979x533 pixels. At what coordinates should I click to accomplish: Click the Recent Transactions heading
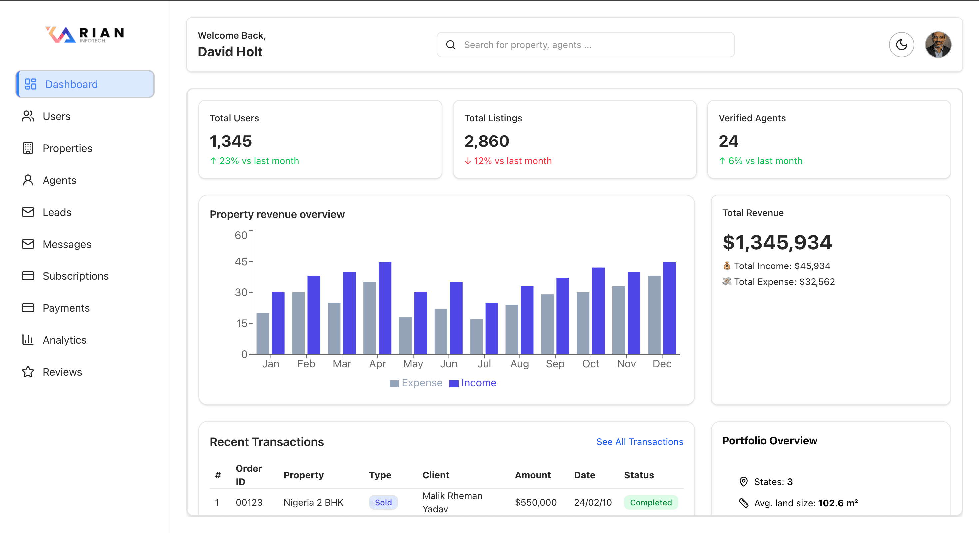(267, 442)
